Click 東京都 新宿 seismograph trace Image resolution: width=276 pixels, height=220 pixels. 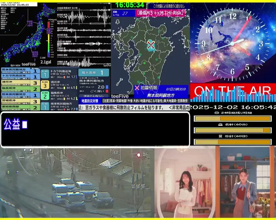84,37
